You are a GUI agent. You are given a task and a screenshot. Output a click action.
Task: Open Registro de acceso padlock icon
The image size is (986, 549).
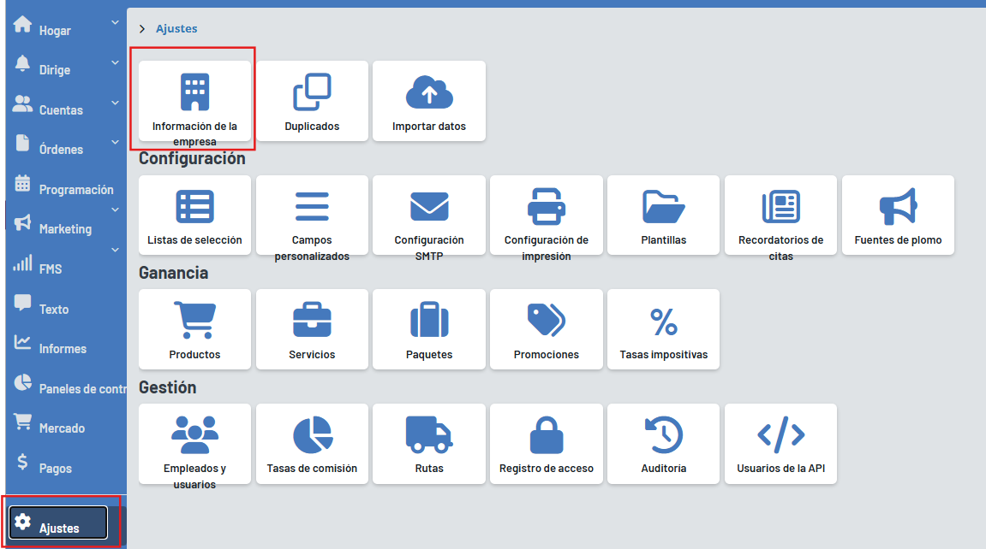pyautogui.click(x=546, y=434)
